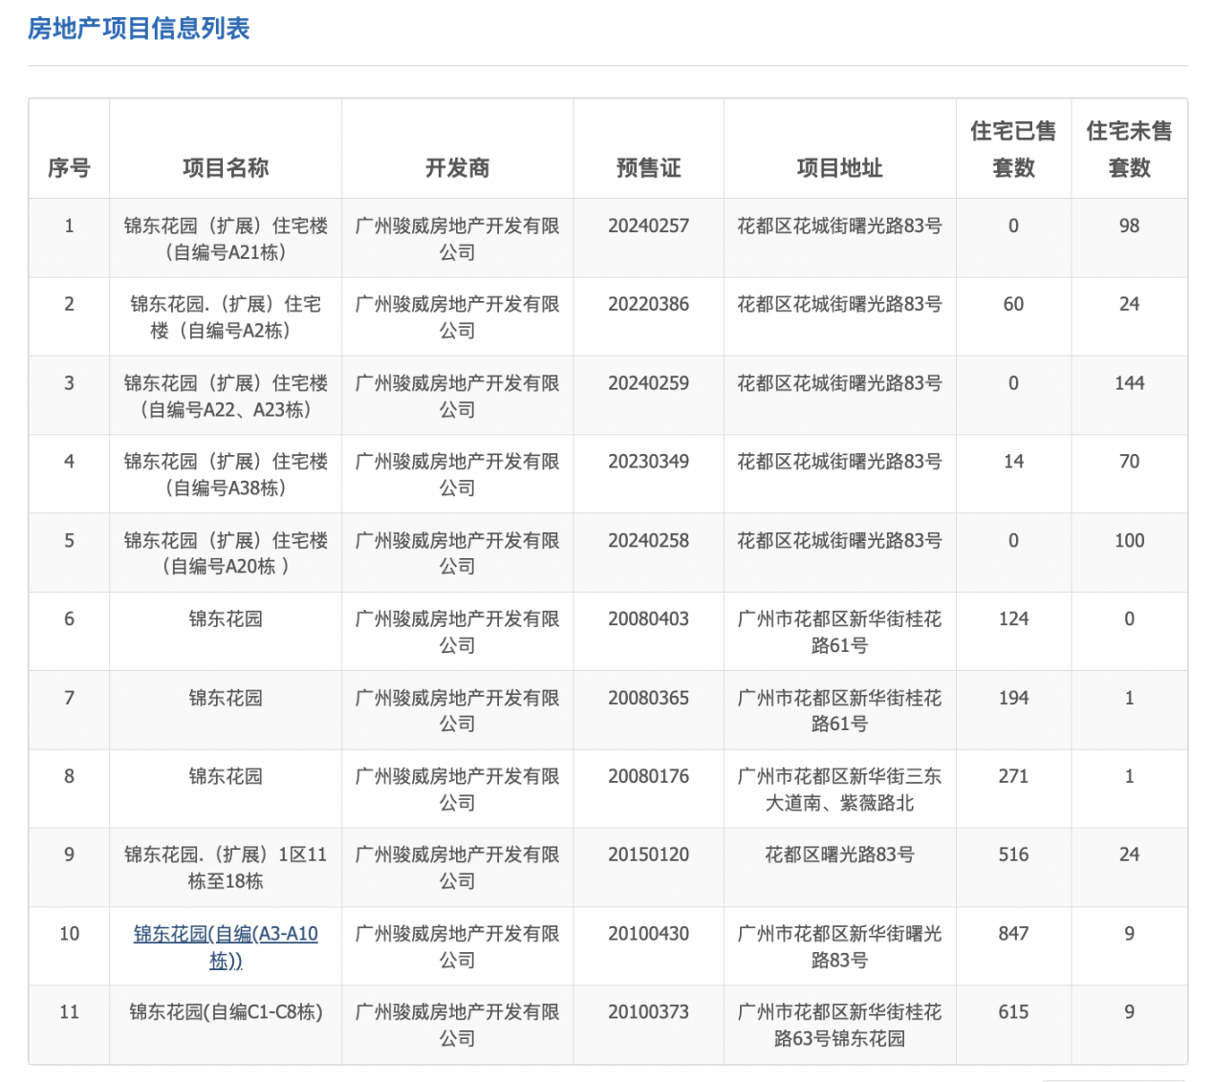
Task: Click project name with 自编号A20栋
Action: pyautogui.click(x=226, y=553)
